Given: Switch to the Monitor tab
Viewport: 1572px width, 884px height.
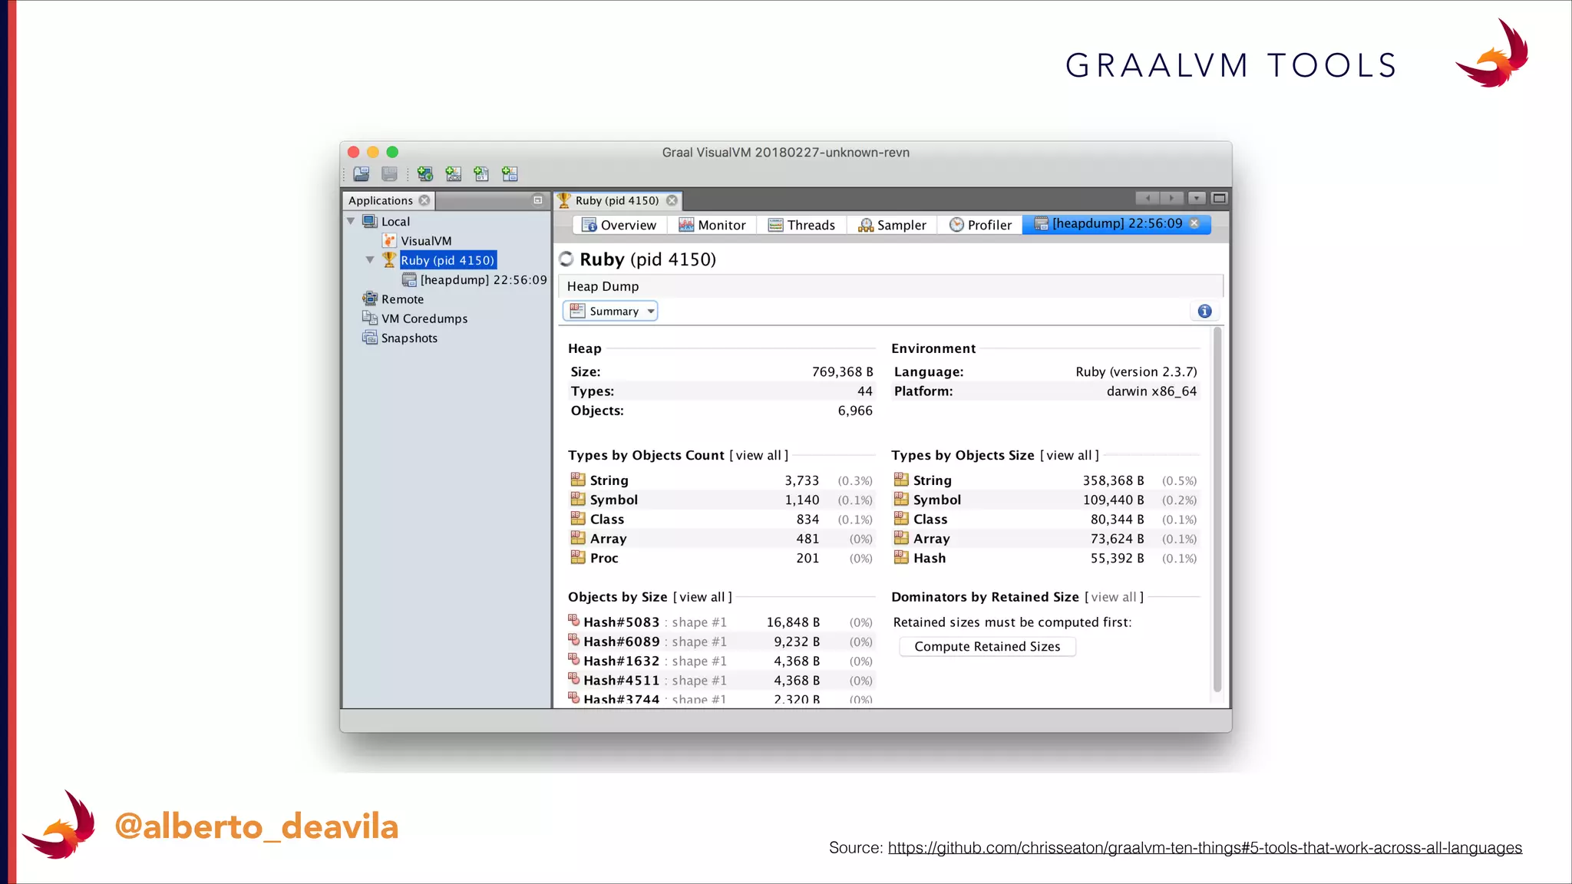Looking at the screenshot, I should pyautogui.click(x=712, y=225).
